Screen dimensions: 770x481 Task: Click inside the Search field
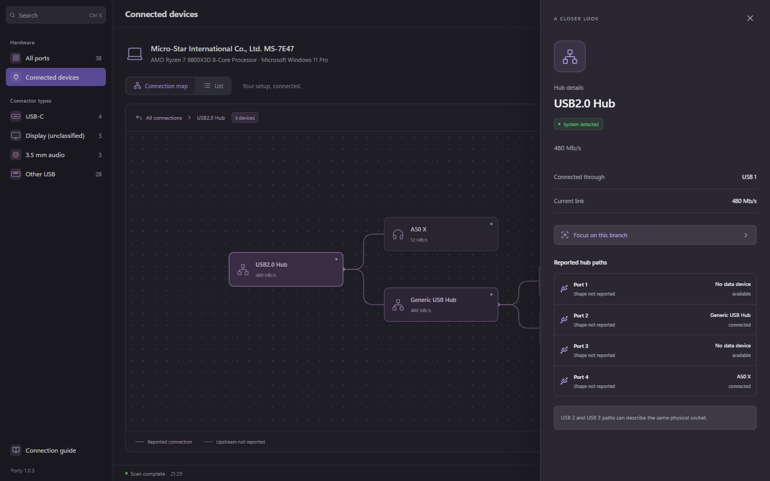coord(56,15)
